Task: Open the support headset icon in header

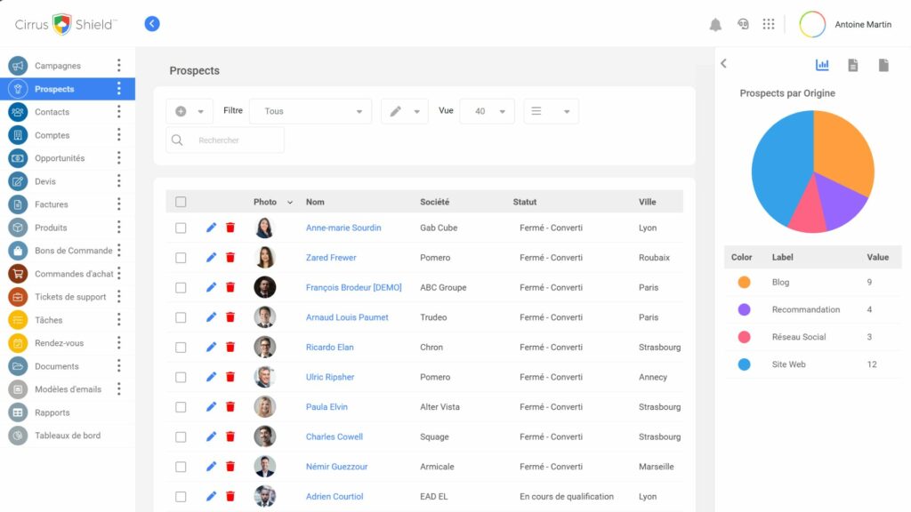Action: (x=743, y=24)
